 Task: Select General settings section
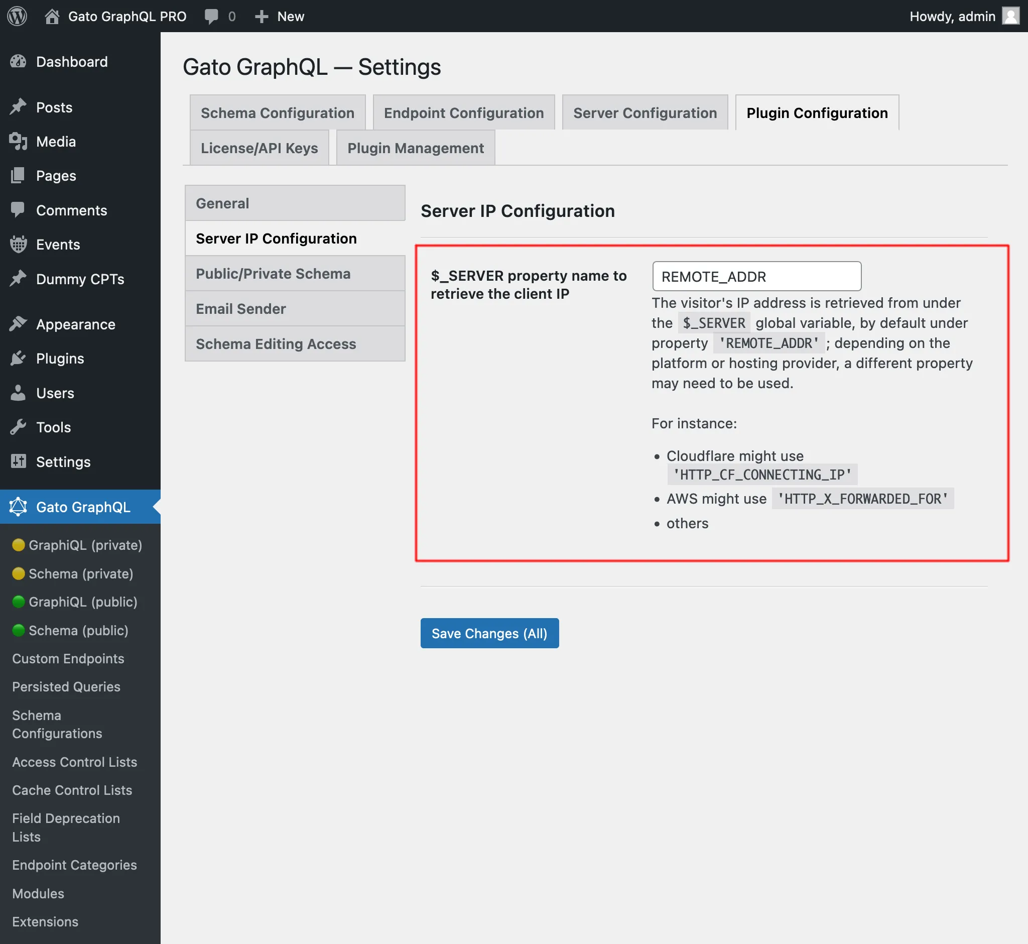[x=295, y=203]
